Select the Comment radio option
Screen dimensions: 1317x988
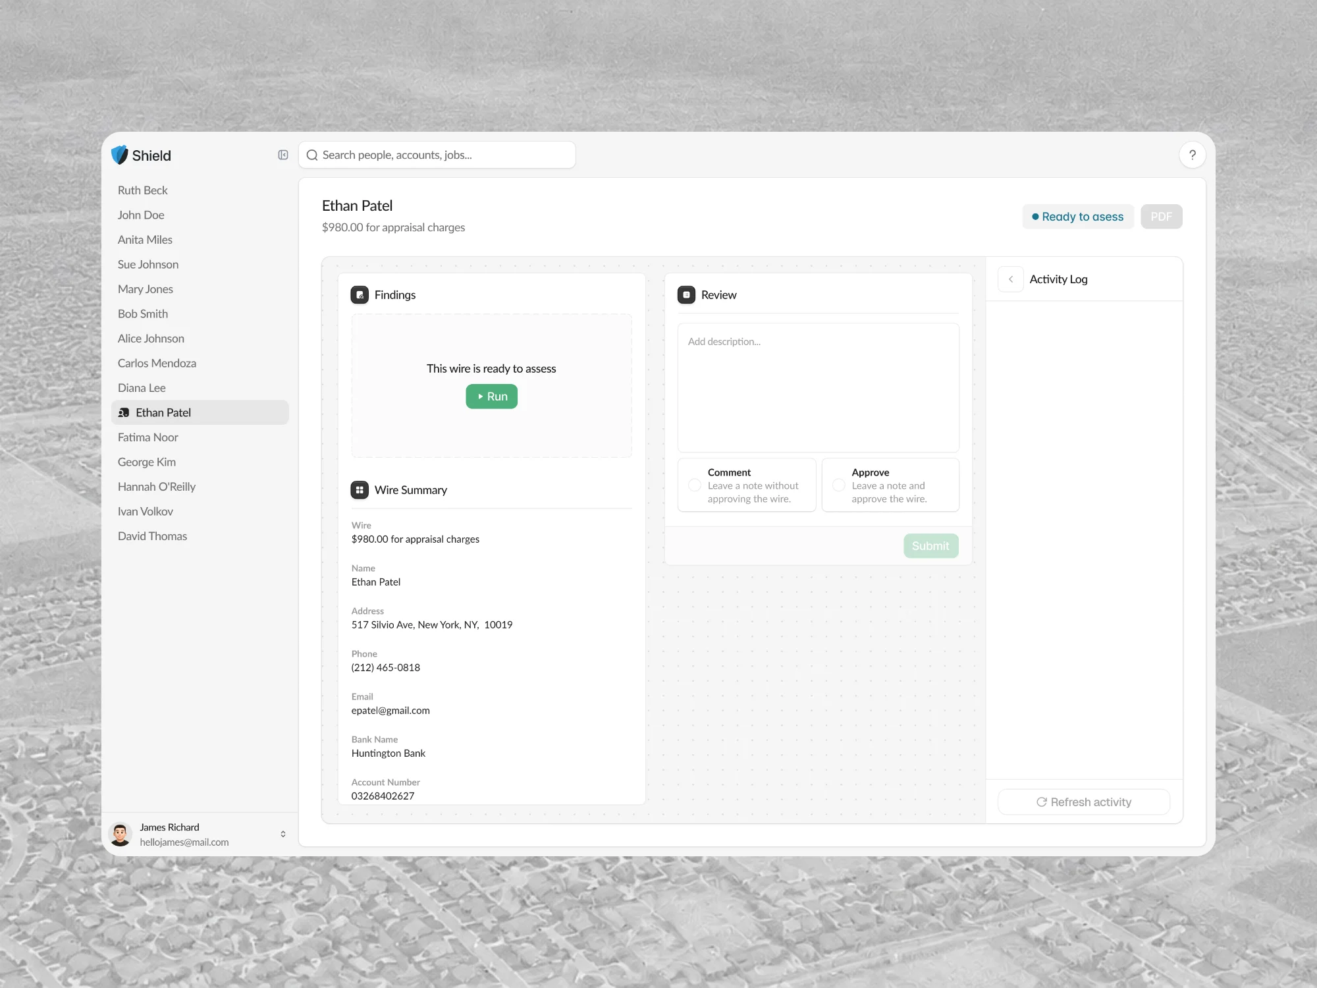point(695,485)
